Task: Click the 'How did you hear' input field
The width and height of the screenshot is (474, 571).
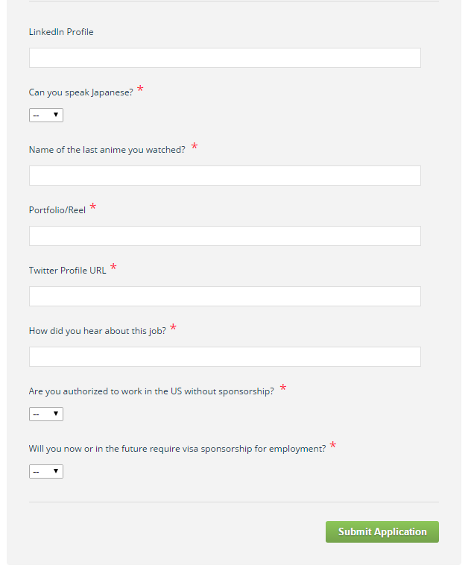Action: (224, 357)
